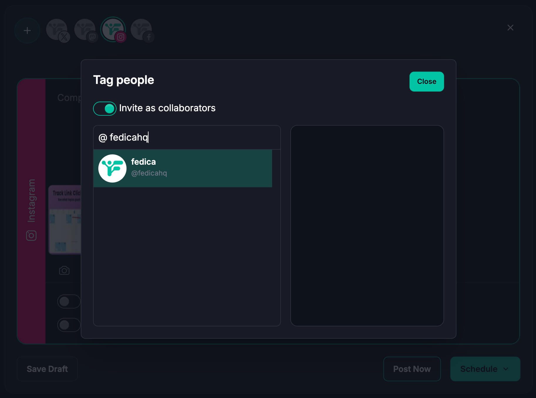This screenshot has height=398, width=536.
Task: Click the Post Now button
Action: click(x=412, y=369)
